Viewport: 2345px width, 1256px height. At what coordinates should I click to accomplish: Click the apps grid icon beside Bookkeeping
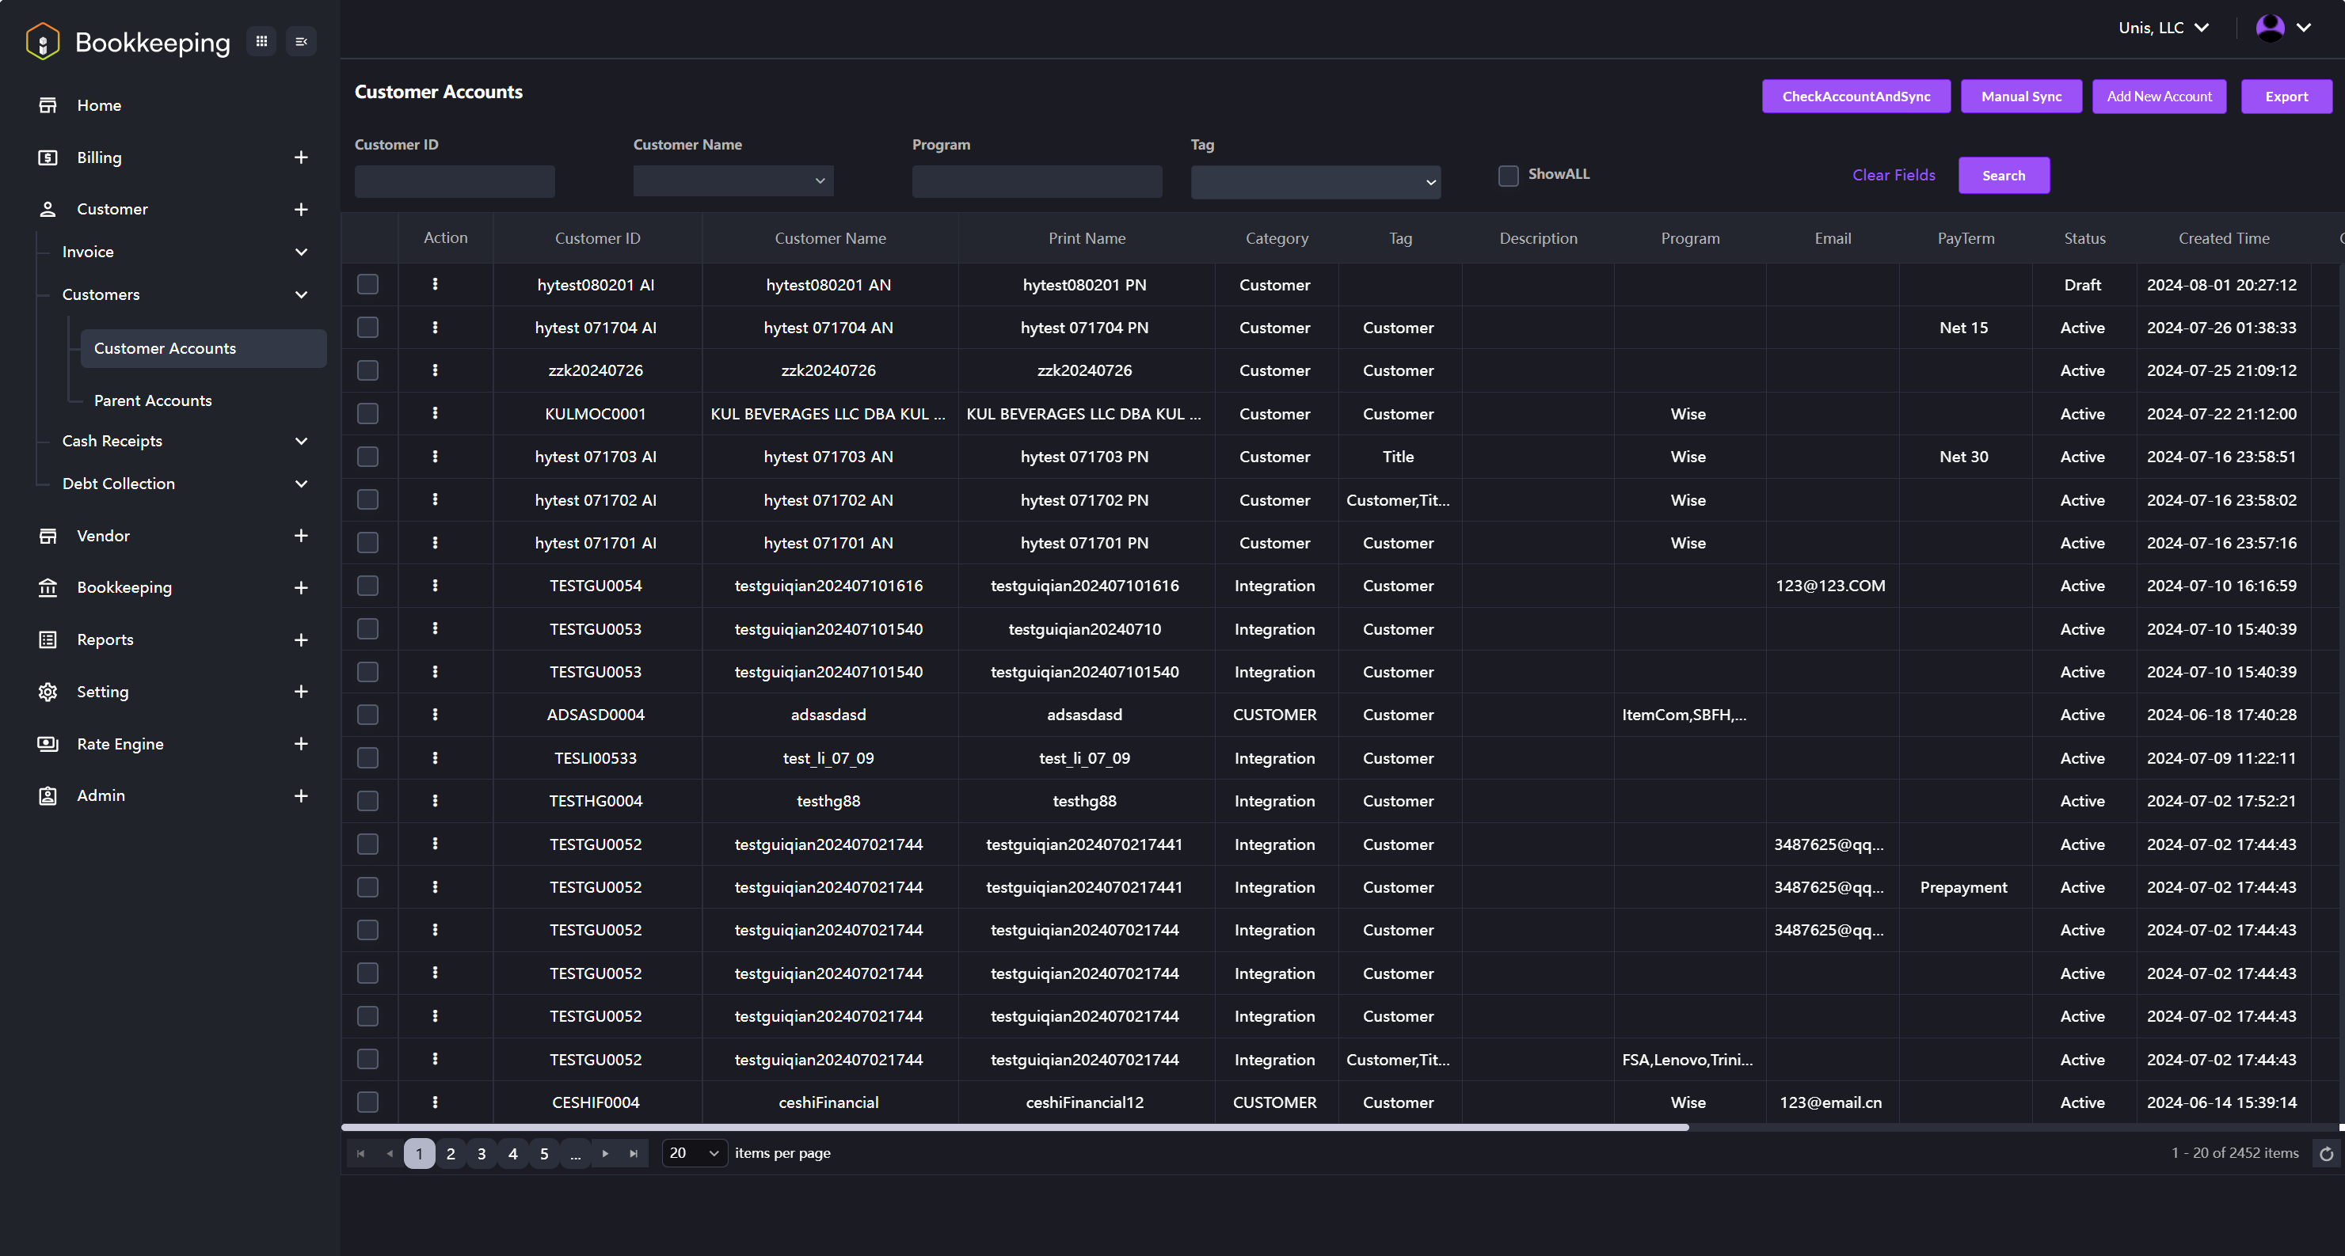pyautogui.click(x=261, y=41)
